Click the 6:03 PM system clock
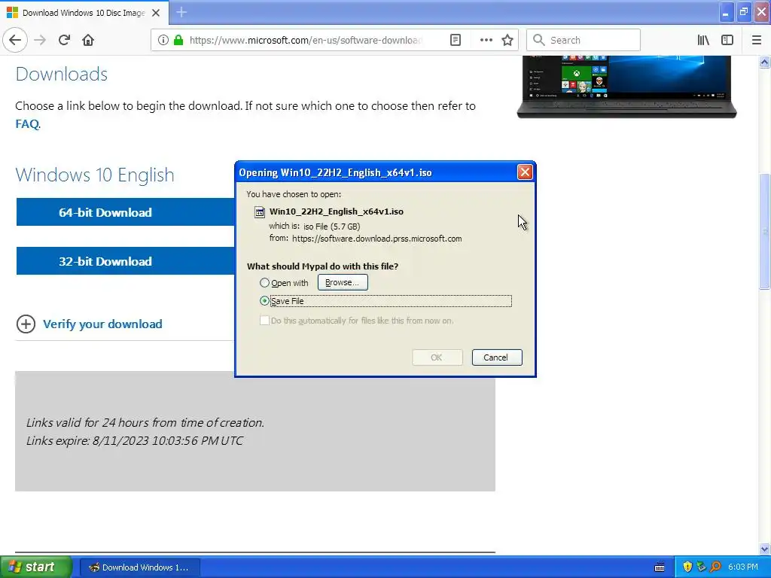 (743, 567)
